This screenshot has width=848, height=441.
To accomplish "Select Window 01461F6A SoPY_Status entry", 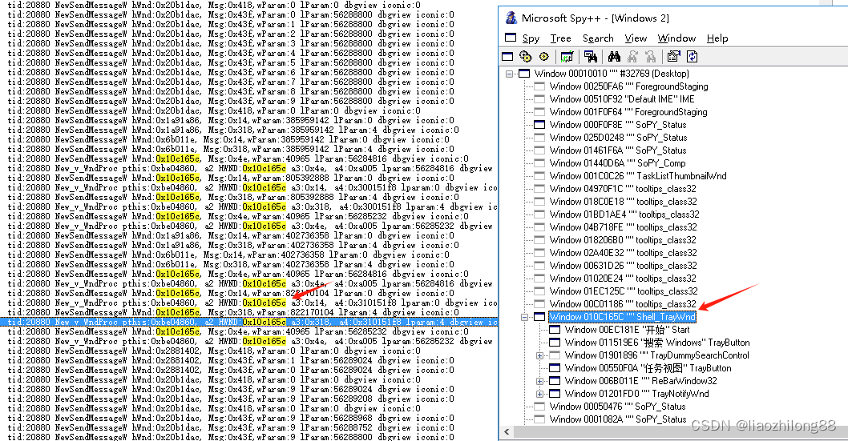I will 618,150.
